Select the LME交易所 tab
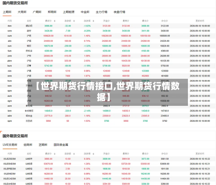The height and width of the screenshot is (185, 216). click(10, 145)
